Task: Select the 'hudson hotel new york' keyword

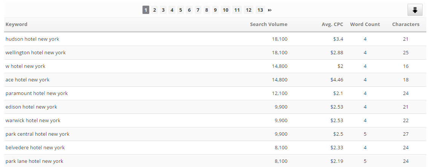Action: click(x=32, y=39)
